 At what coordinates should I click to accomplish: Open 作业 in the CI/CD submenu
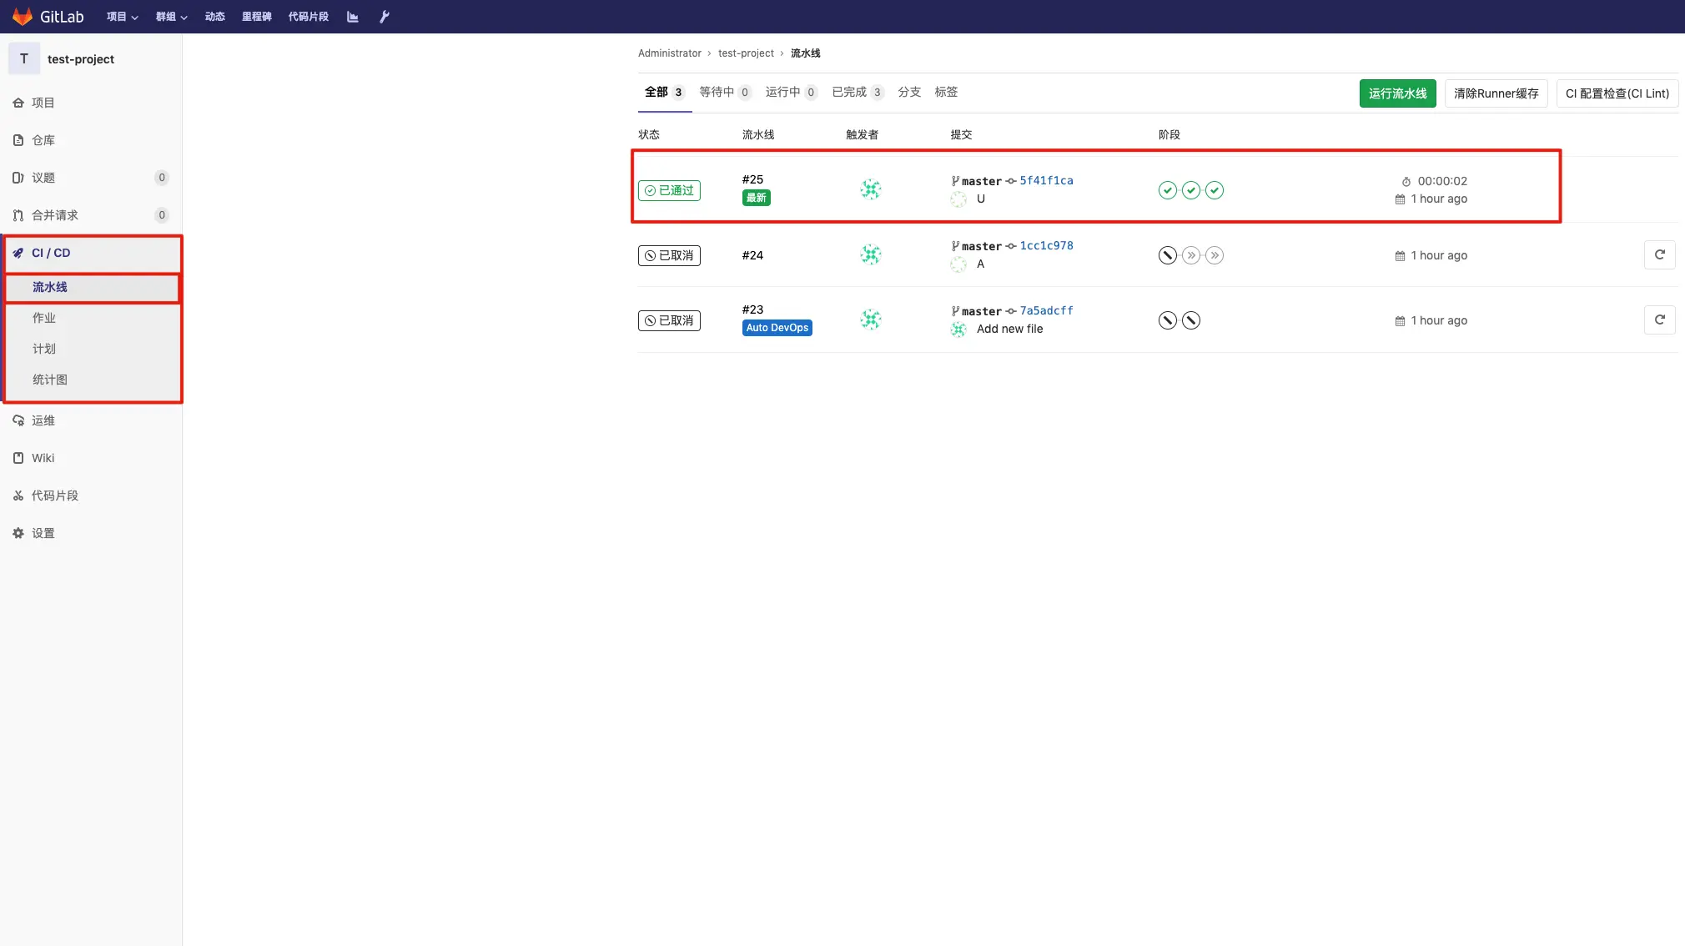coord(44,318)
